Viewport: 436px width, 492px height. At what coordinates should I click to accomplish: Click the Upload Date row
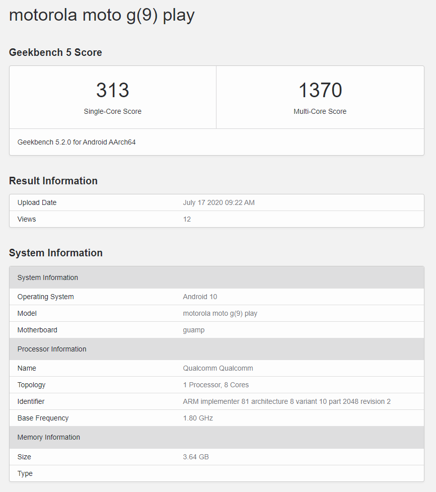(x=37, y=202)
